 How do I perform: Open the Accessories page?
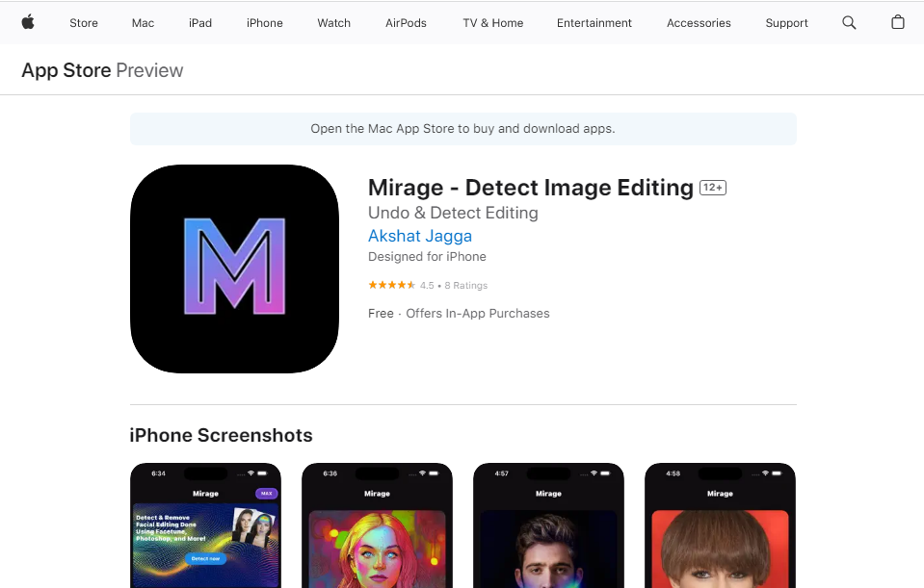pos(698,23)
